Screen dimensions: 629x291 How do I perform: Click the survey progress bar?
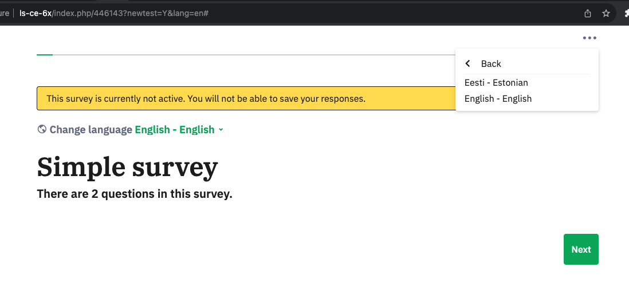[x=246, y=54]
